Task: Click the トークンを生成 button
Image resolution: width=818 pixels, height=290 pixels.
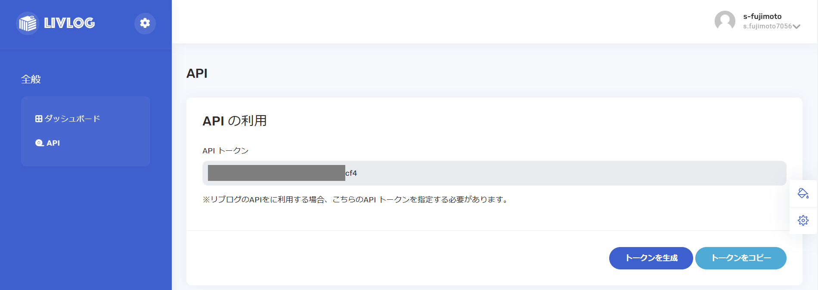Action: pos(651,258)
